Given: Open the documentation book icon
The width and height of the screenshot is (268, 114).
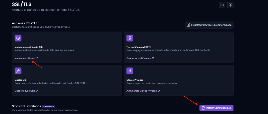Looking at the screenshot, I should [x=230, y=5].
